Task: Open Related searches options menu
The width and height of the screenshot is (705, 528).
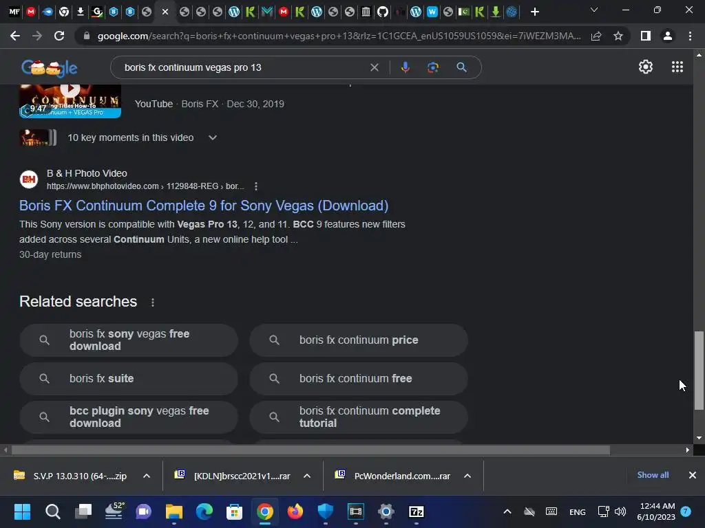Action: 153,302
